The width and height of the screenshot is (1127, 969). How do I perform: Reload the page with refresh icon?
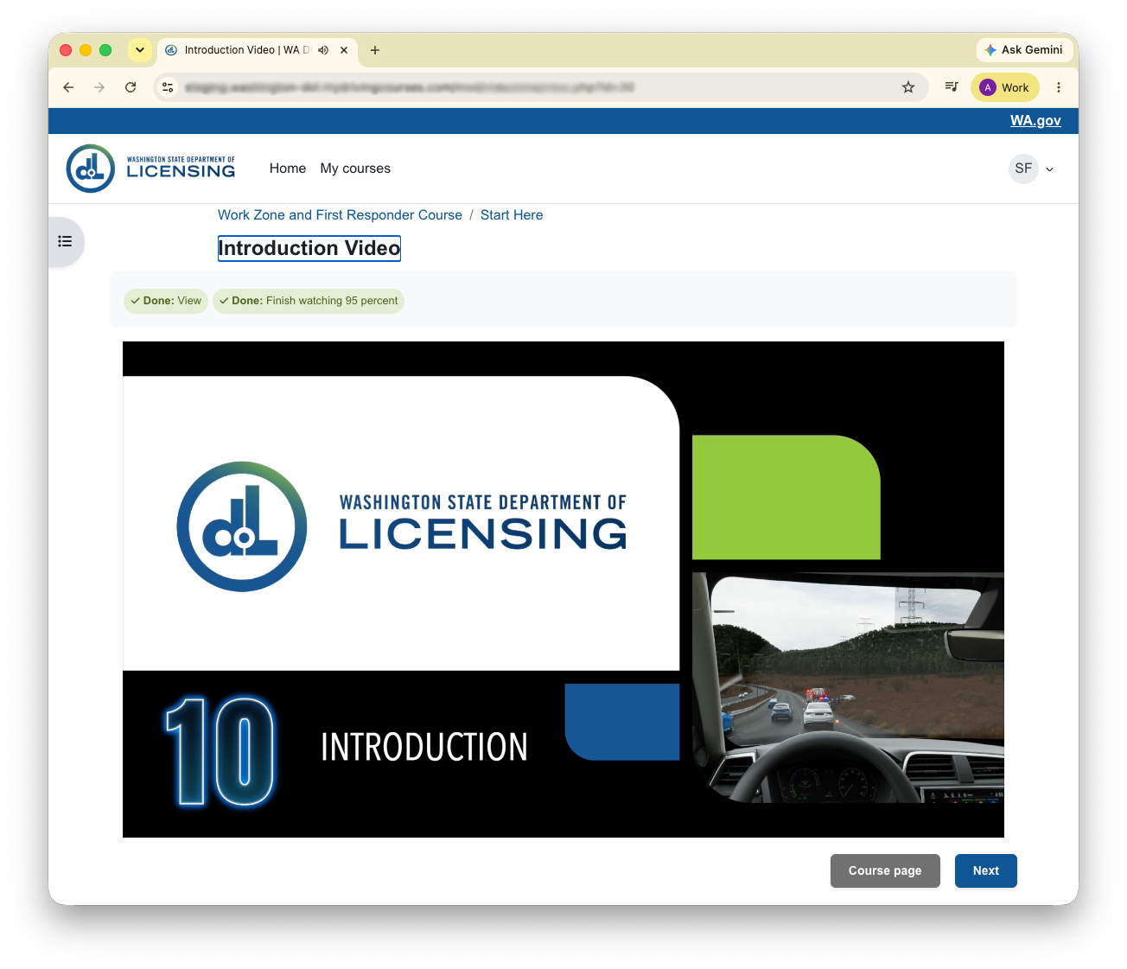[131, 87]
